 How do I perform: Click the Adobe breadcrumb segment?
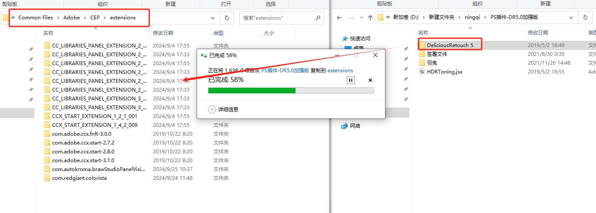click(x=71, y=18)
